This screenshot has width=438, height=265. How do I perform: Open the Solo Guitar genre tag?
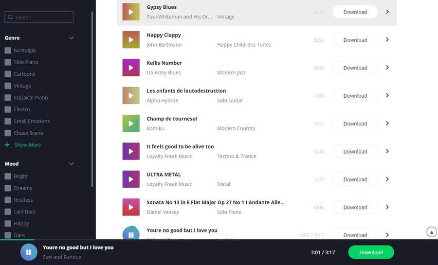[230, 101]
